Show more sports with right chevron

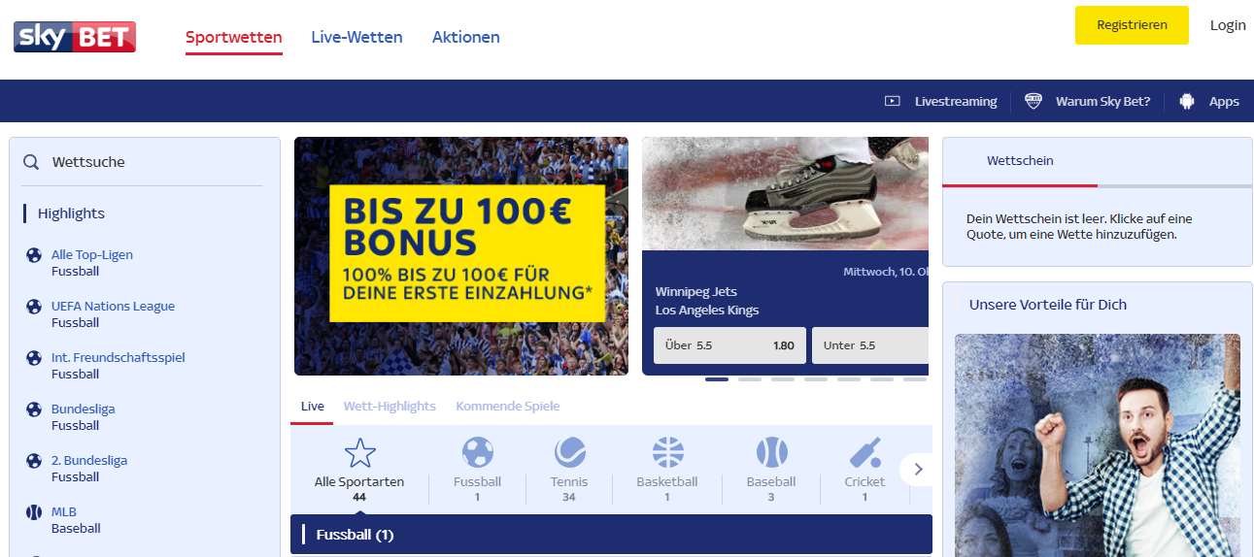(x=917, y=470)
